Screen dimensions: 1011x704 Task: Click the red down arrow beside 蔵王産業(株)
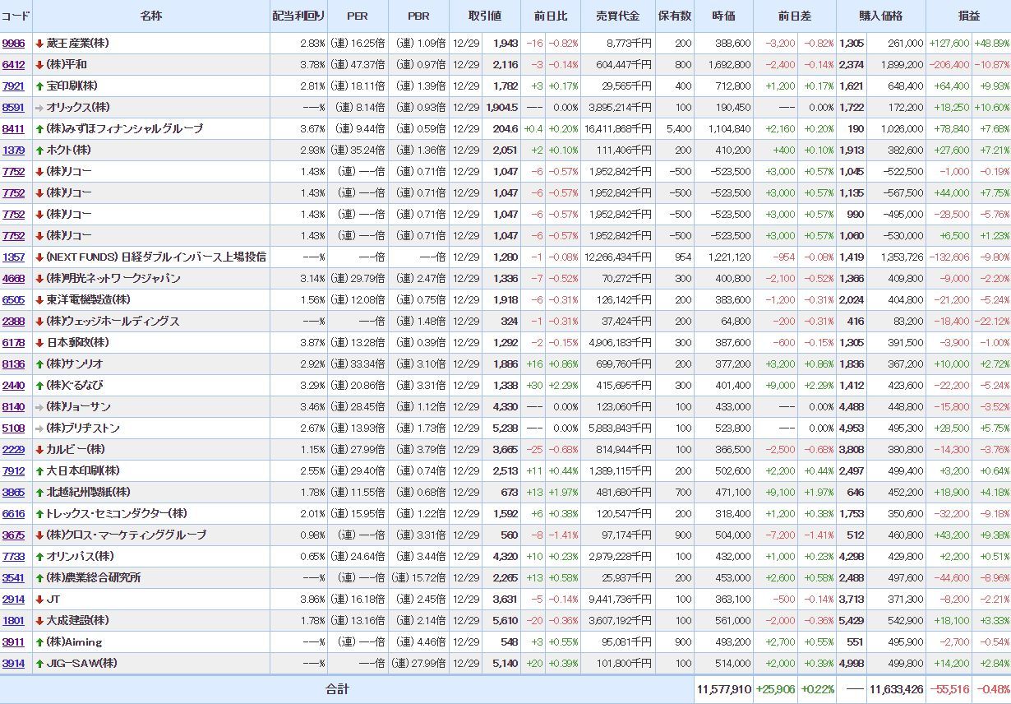click(39, 44)
